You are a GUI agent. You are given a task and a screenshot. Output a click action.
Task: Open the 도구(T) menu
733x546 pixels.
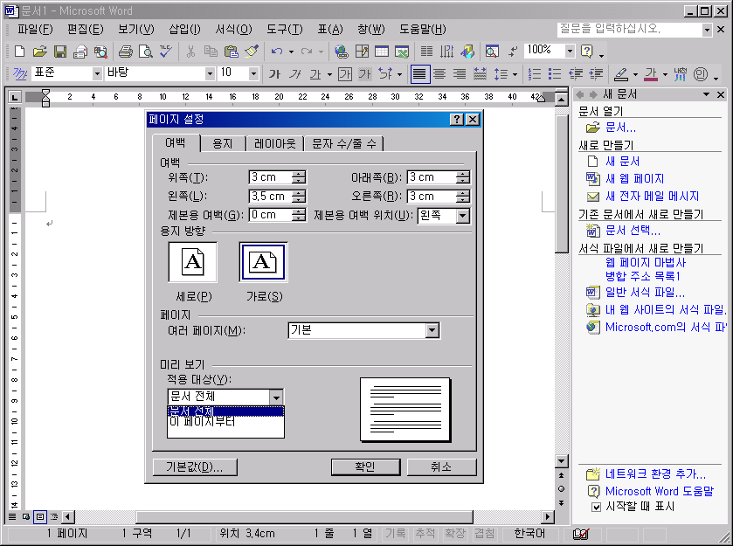point(284,30)
